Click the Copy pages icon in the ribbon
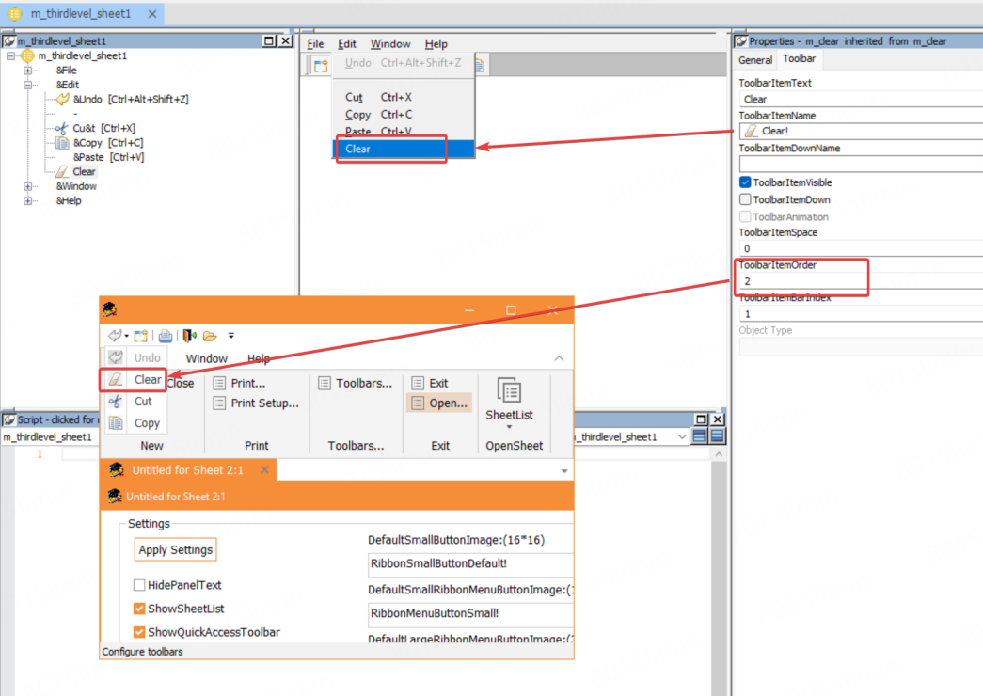 click(x=116, y=423)
